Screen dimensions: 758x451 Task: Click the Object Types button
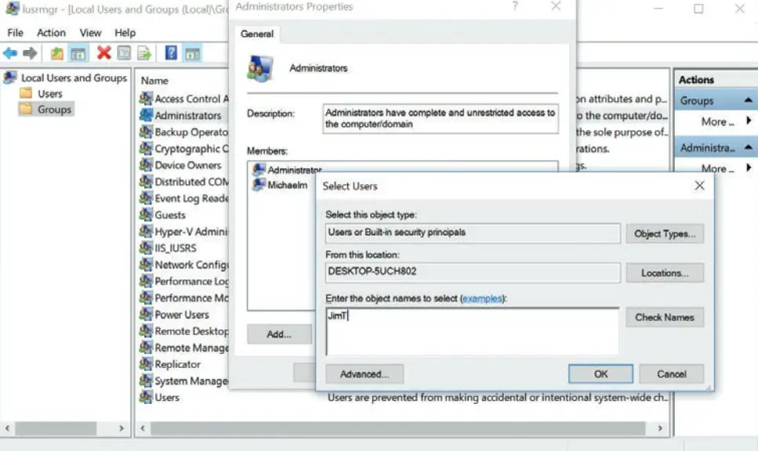(x=664, y=233)
